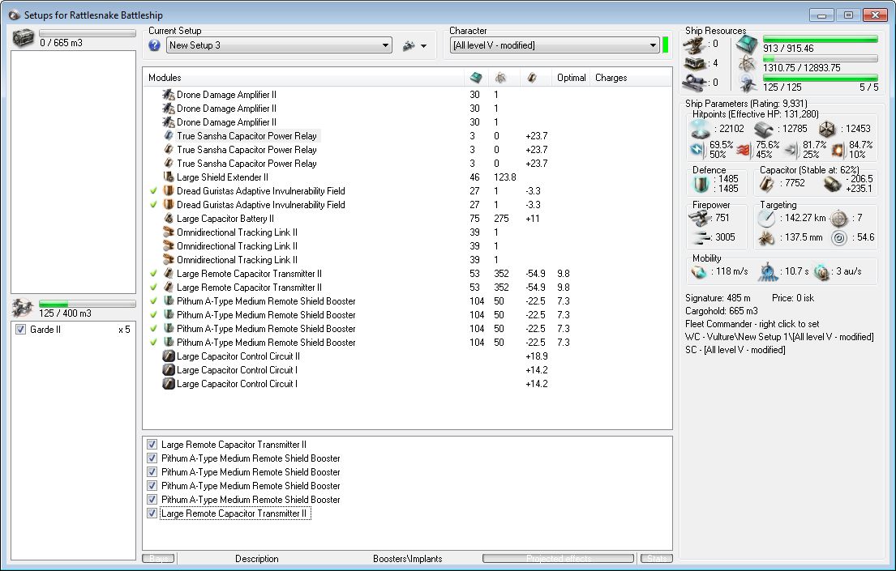Screen dimensions: 896x571
Task: Click the Large Capacitor Control Circuit II rig icon
Action: [x=169, y=356]
